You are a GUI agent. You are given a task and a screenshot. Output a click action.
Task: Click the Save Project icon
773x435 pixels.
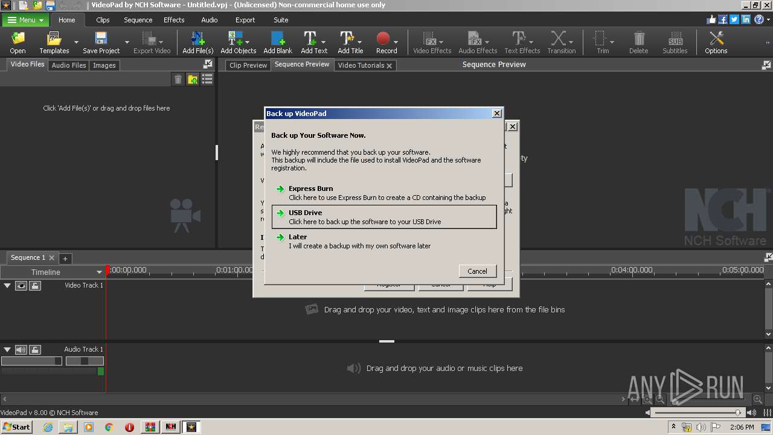click(x=101, y=39)
